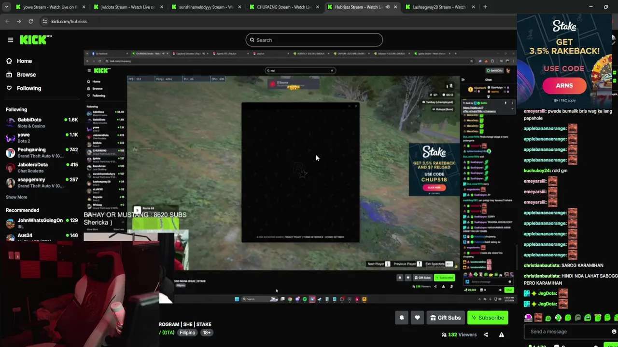The image size is (618, 347).
Task: Open yowe channel in Following list
Action: (42, 137)
